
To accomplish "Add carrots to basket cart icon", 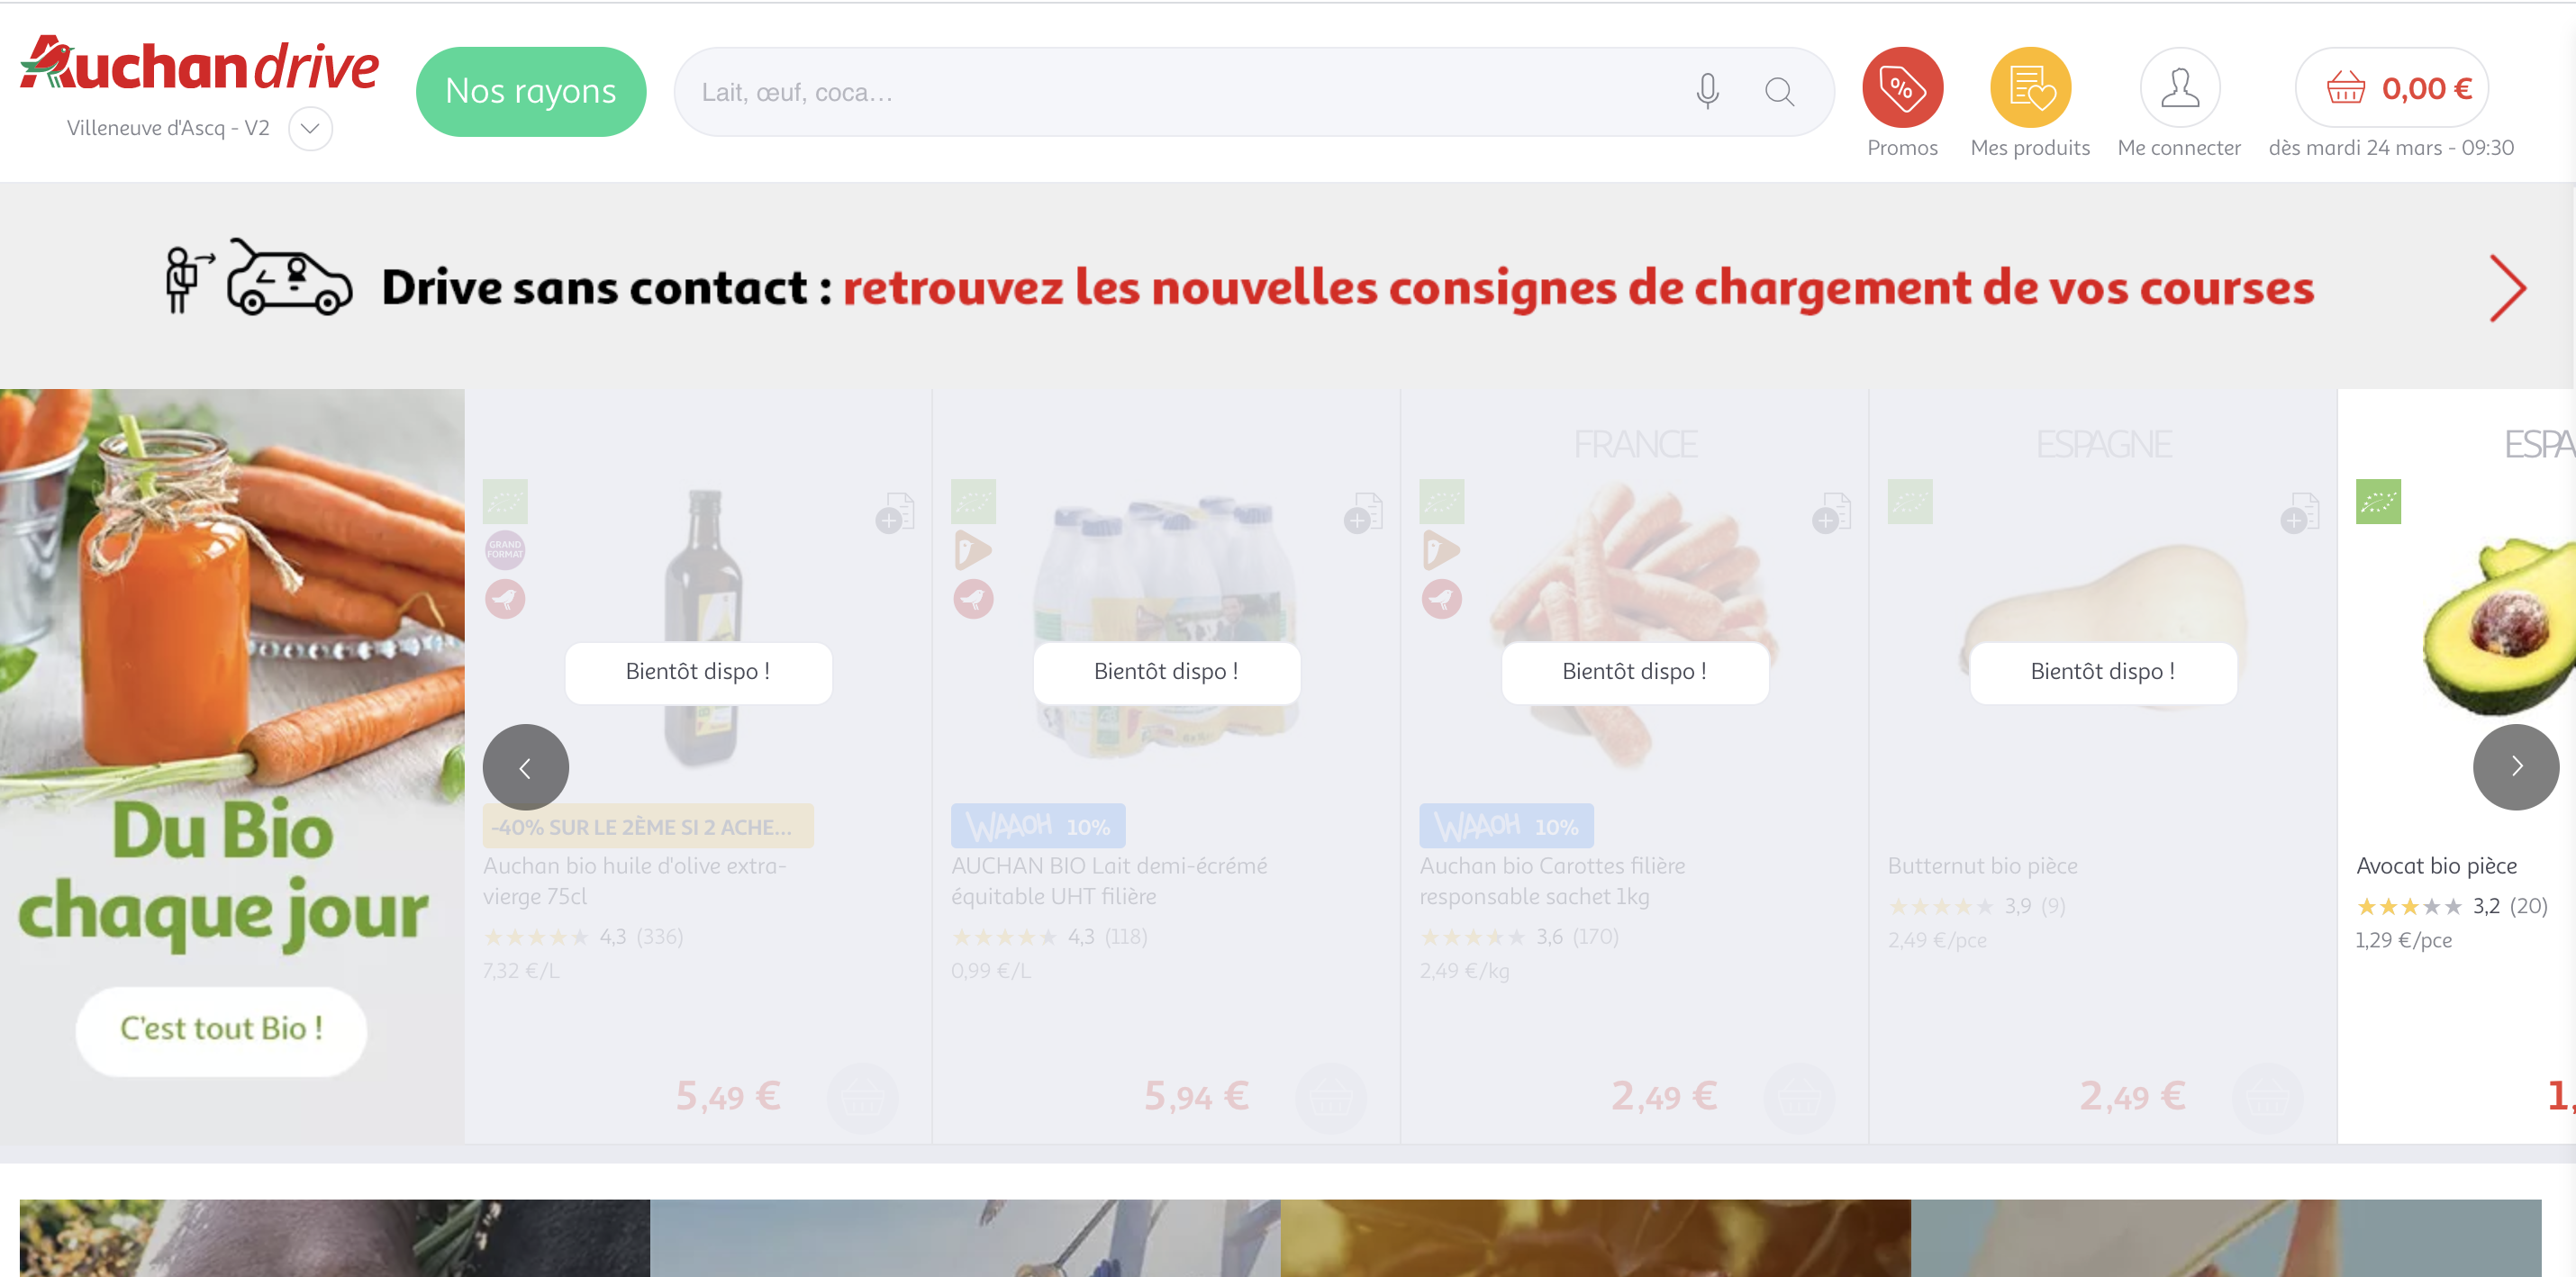I will (1798, 1098).
